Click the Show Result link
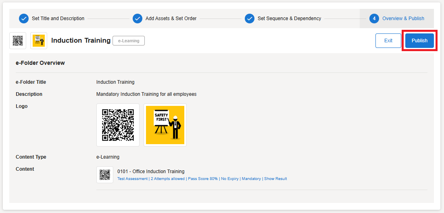This screenshot has width=444, height=213. click(275, 179)
